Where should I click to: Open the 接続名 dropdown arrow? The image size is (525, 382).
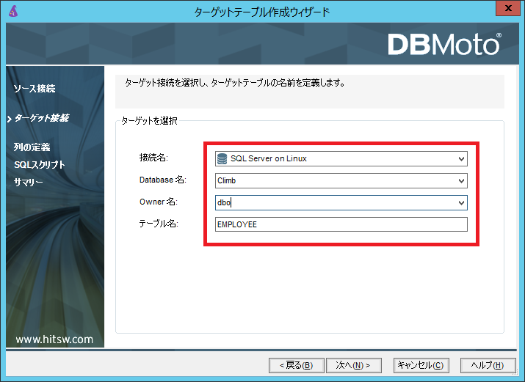[x=461, y=159]
